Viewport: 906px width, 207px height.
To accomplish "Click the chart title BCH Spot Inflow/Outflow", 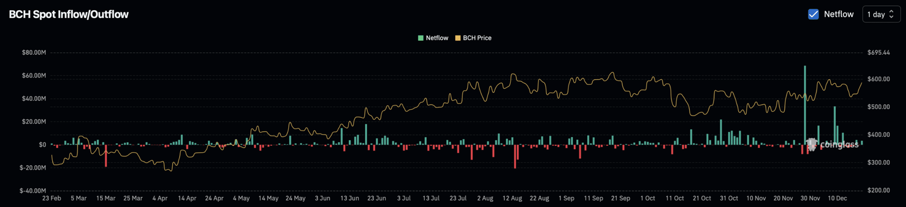I will tap(69, 14).
